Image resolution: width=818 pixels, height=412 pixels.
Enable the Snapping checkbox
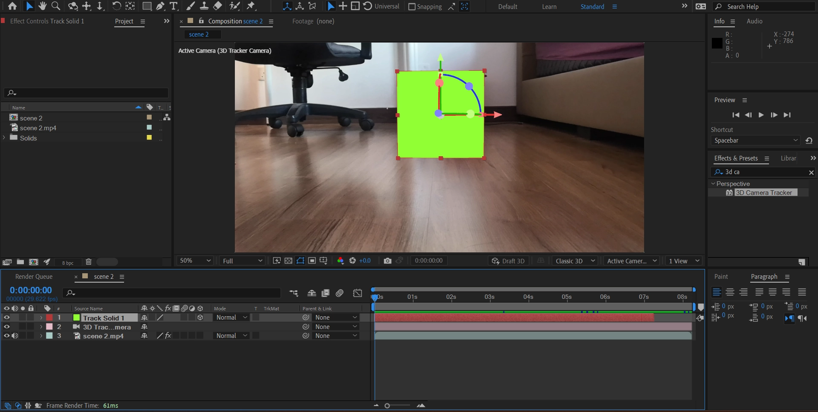[412, 7]
